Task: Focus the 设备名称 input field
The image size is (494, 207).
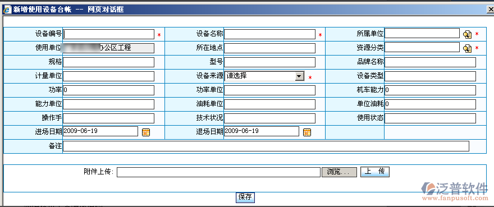Action: click(x=269, y=34)
